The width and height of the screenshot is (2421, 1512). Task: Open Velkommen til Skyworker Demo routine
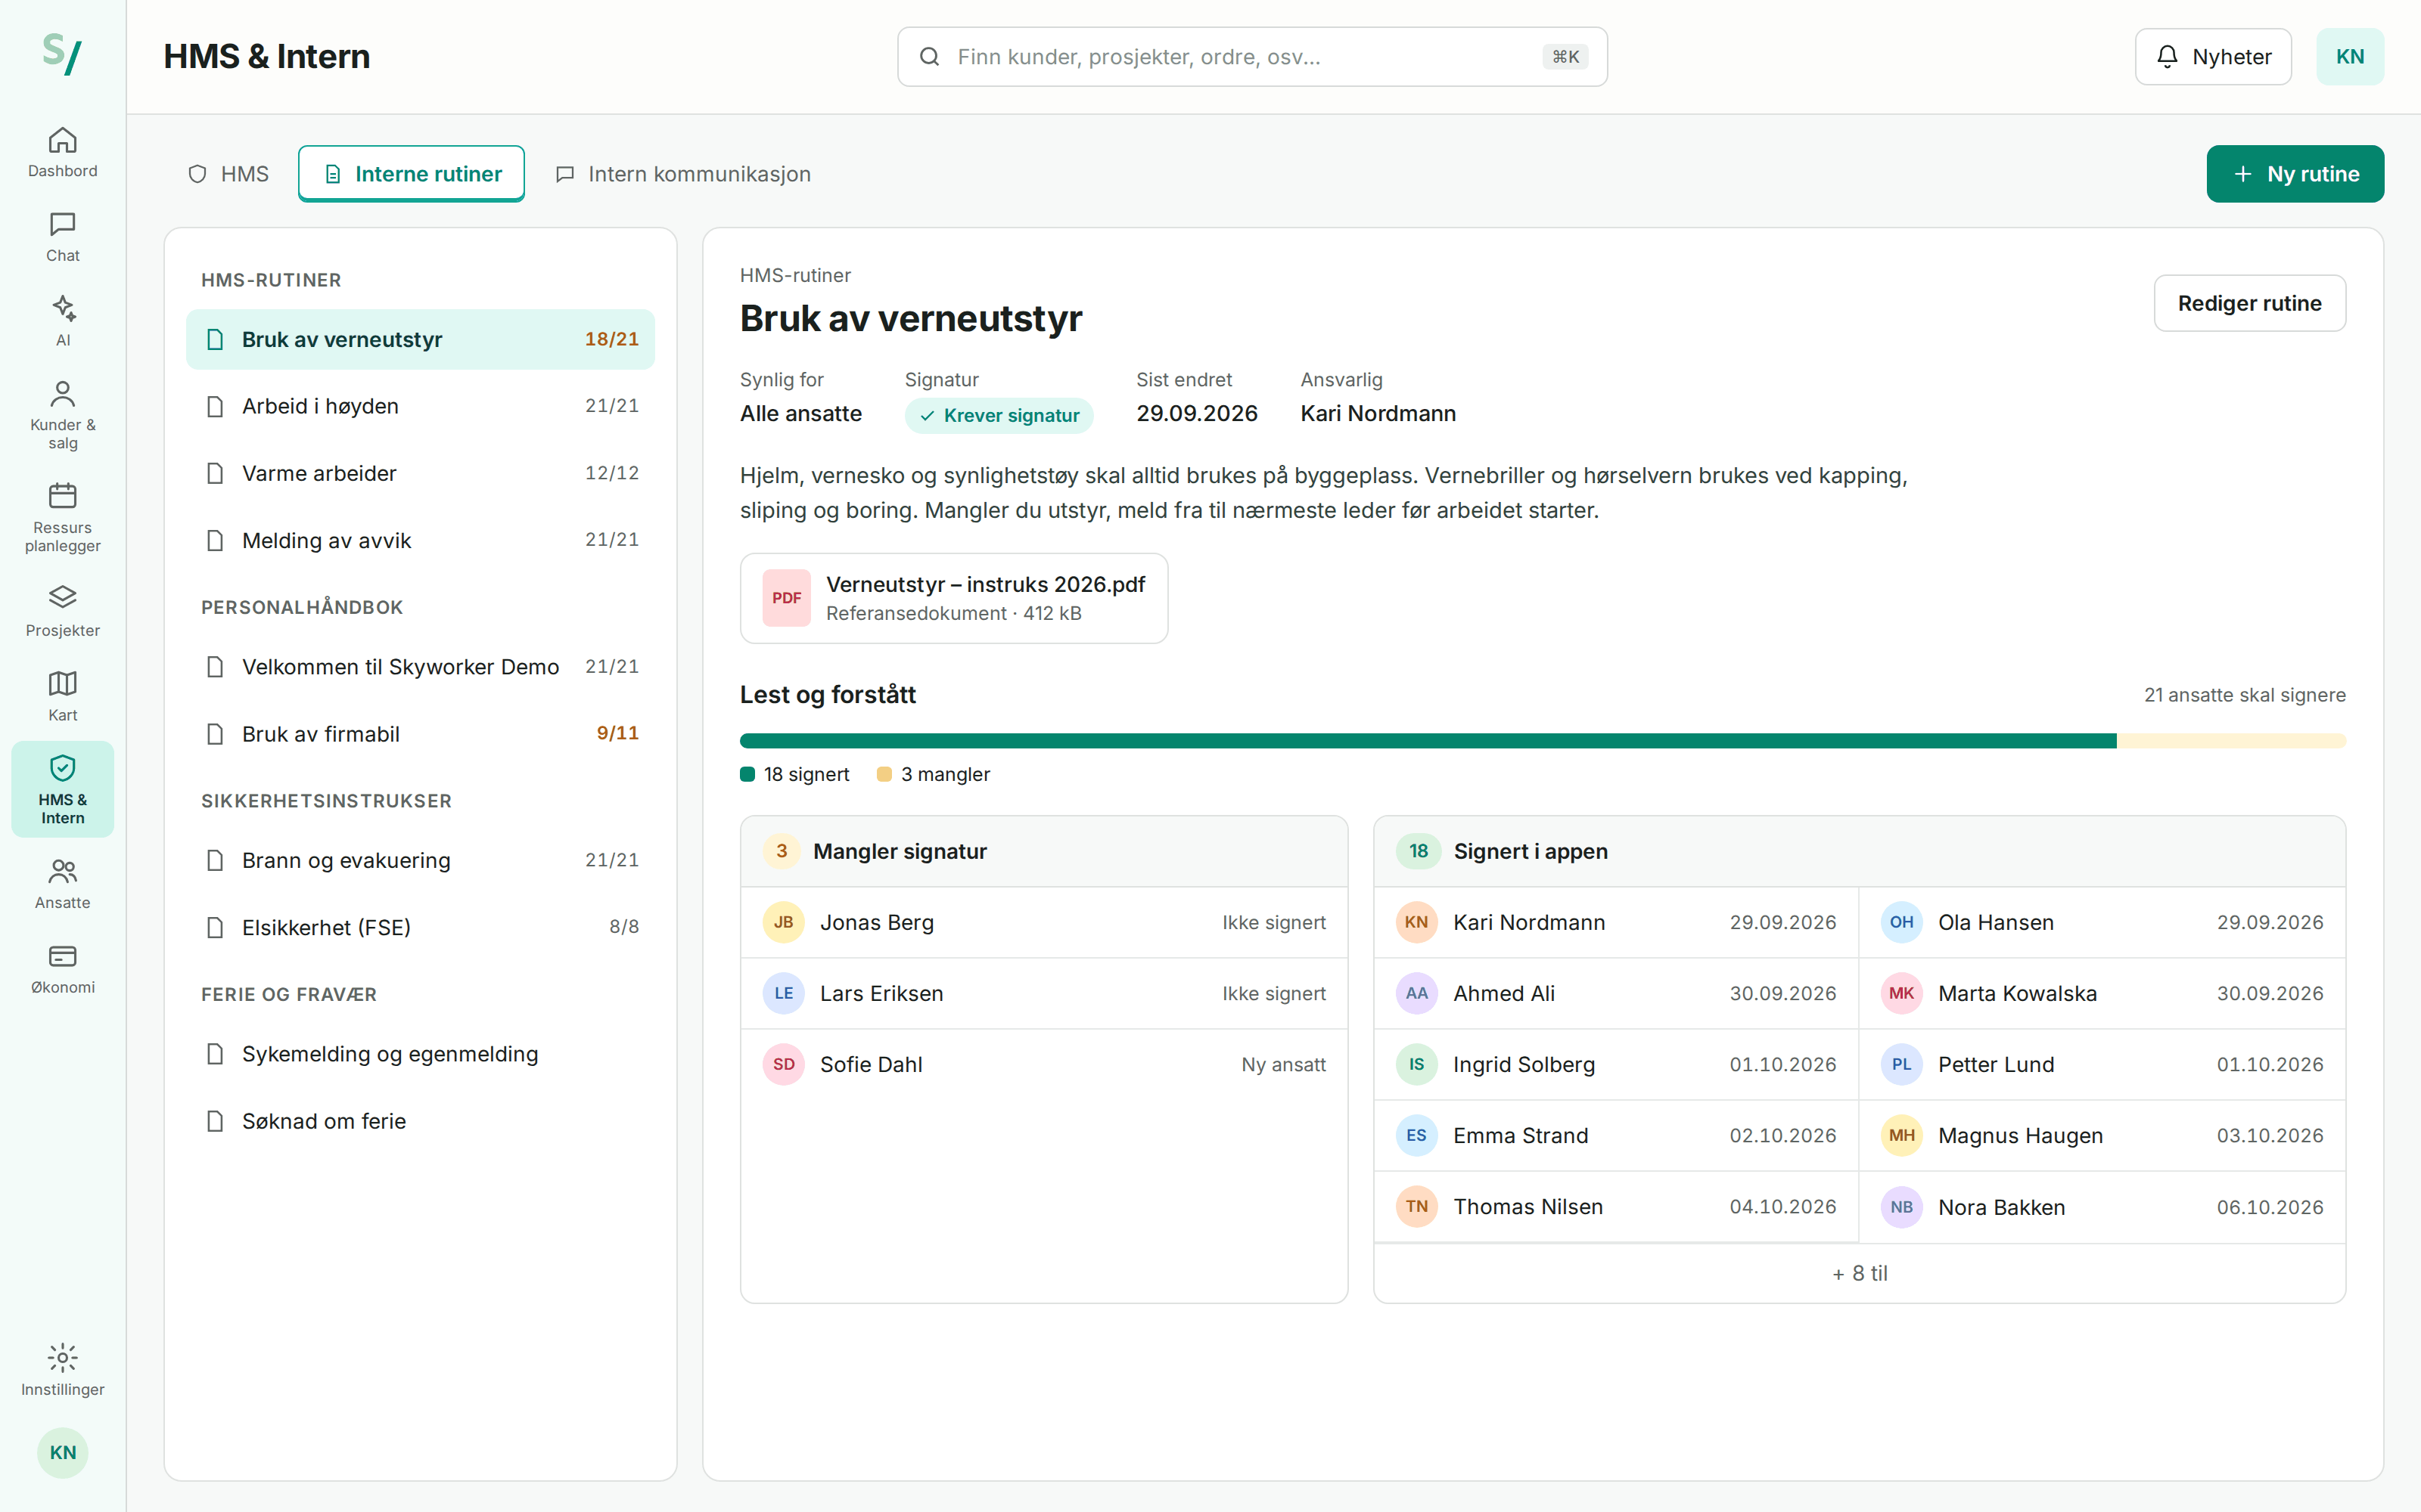click(x=420, y=667)
